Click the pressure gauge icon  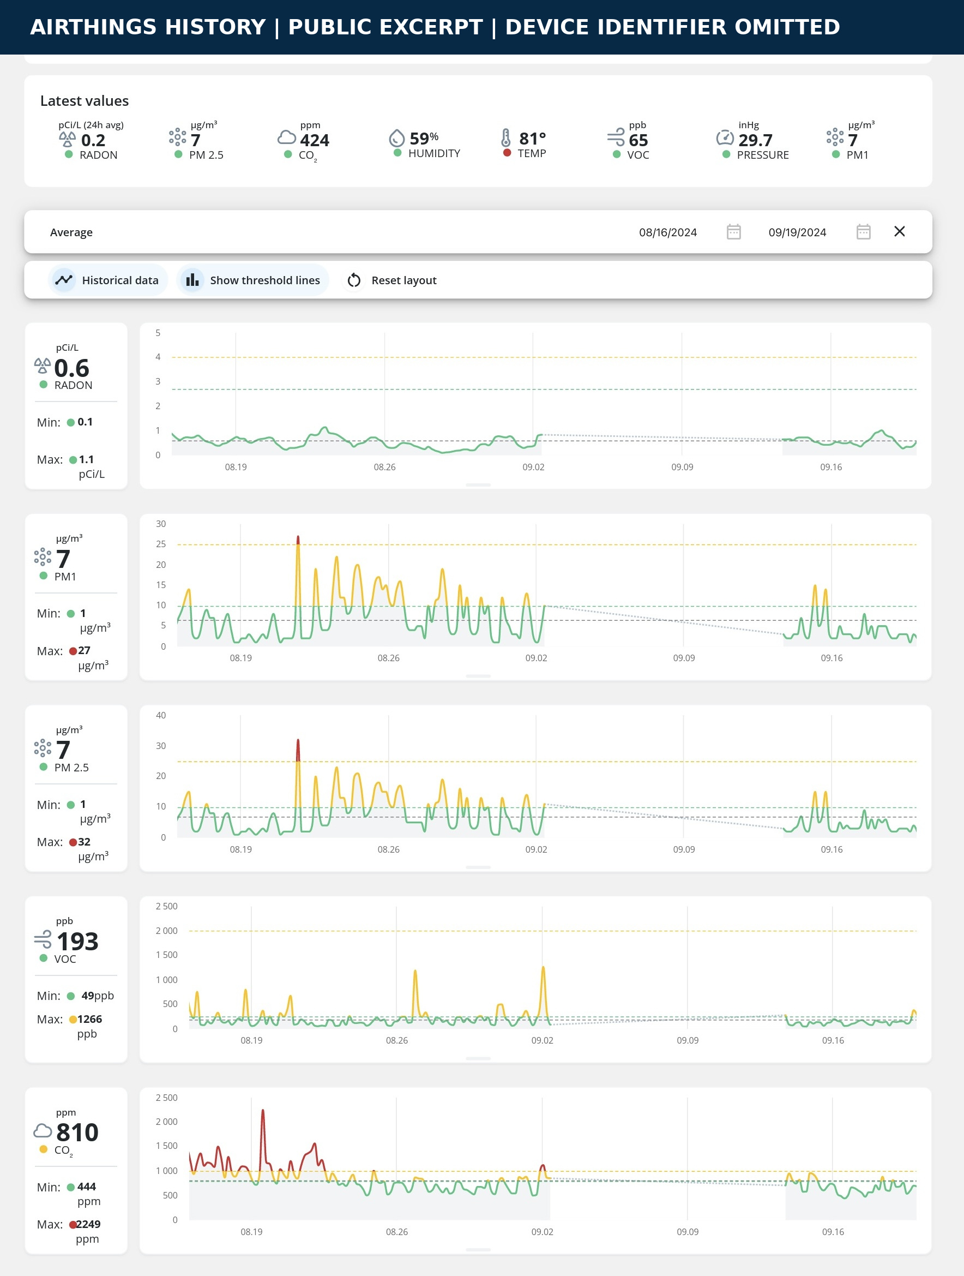(x=725, y=138)
